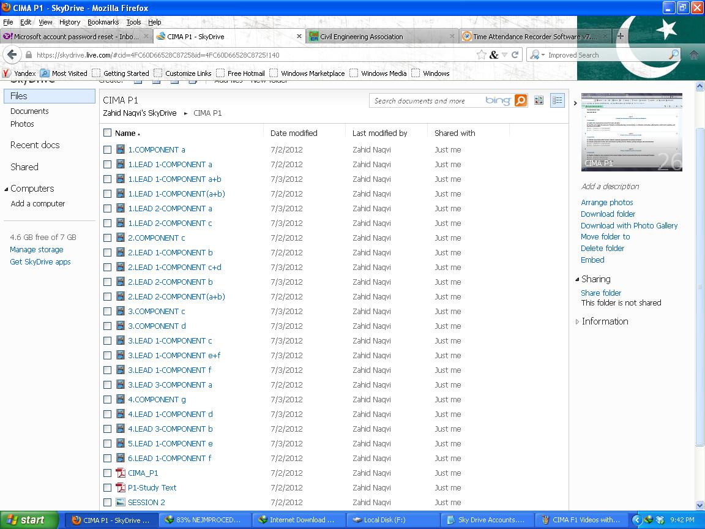Click video icon of 3.COMPONENT d
The height and width of the screenshot is (529, 705).
[121, 326]
